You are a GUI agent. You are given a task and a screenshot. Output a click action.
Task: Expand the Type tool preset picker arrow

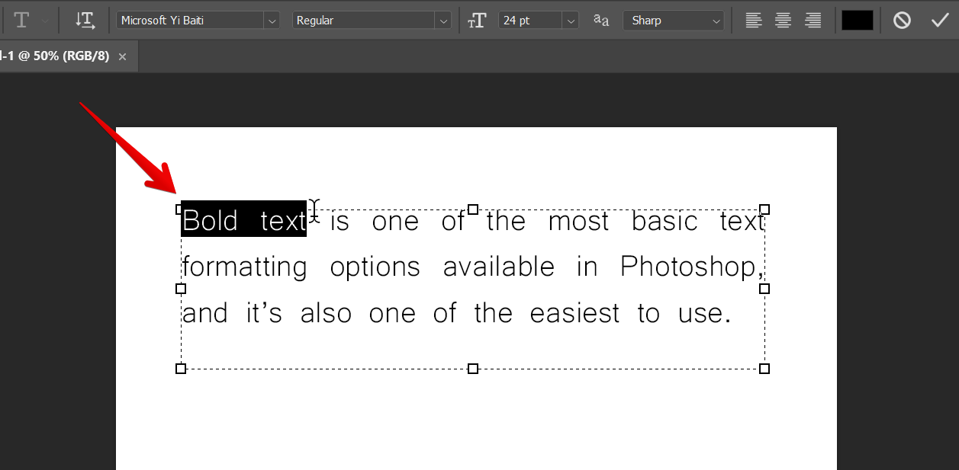43,20
